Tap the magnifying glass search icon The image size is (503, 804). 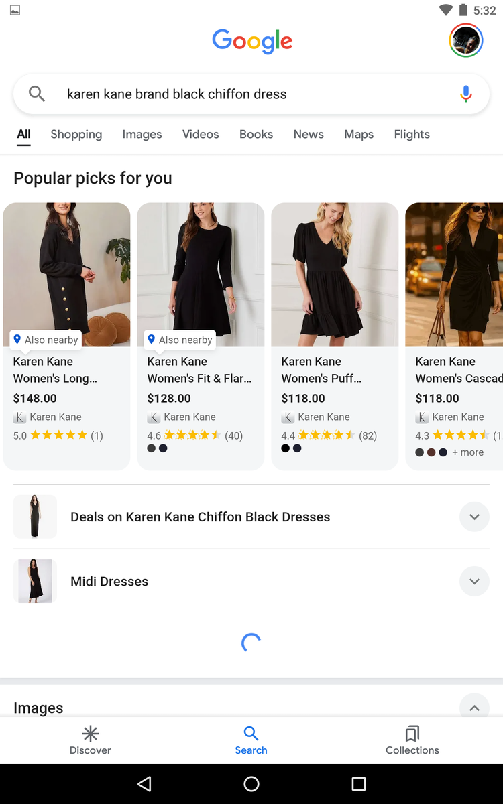(x=37, y=94)
